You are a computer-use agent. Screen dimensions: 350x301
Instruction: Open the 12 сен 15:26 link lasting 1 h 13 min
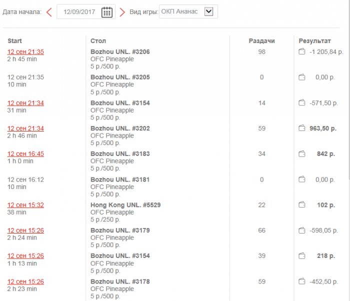[25, 256]
